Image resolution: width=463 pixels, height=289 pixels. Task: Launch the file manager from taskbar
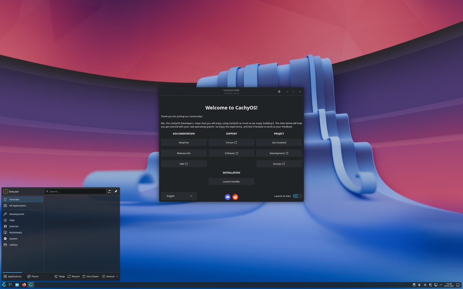click(17, 285)
